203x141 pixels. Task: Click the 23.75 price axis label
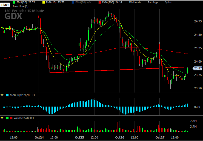click(x=198, y=75)
